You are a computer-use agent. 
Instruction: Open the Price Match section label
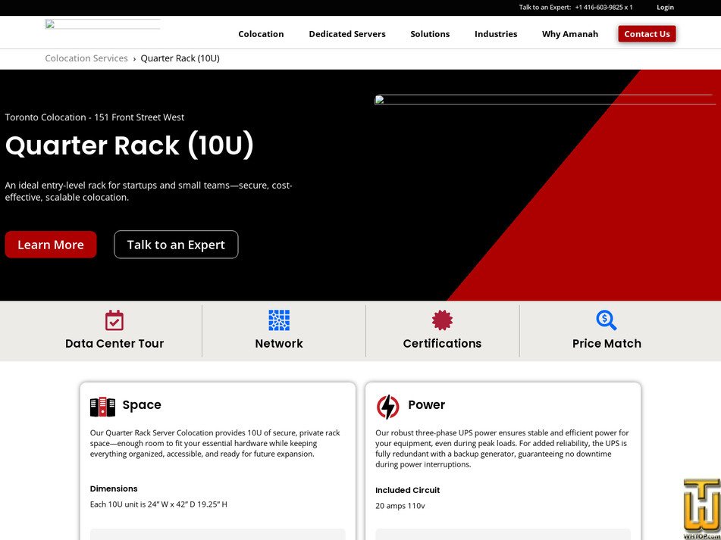[x=607, y=344]
